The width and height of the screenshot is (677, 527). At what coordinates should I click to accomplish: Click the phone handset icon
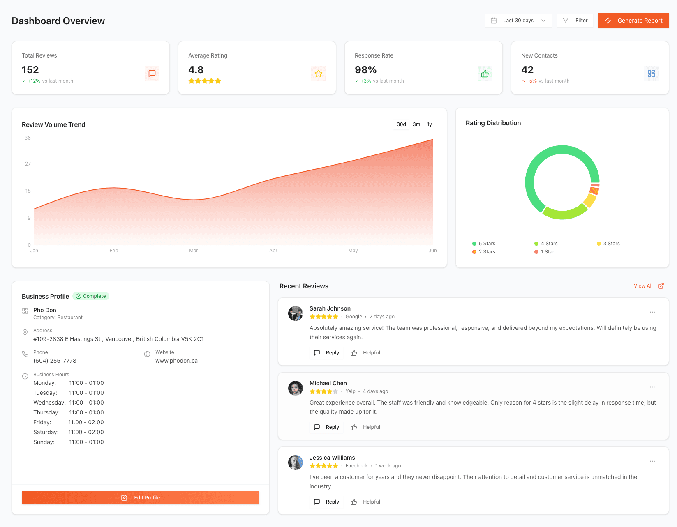pos(25,354)
